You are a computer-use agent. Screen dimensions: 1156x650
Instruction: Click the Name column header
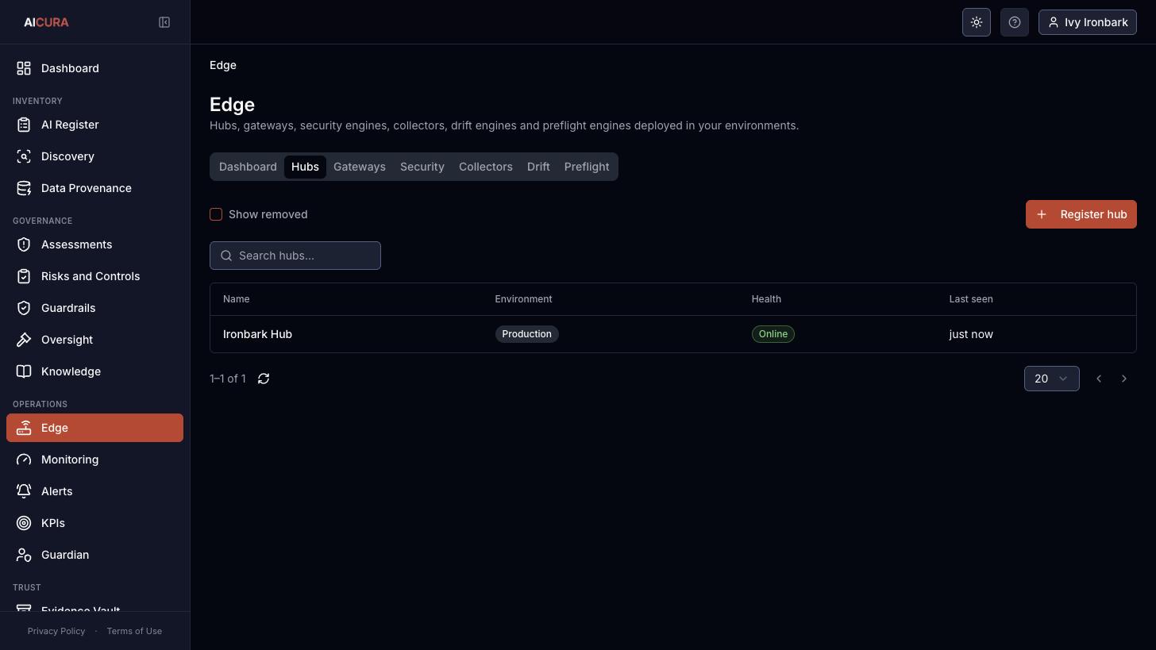[x=237, y=299]
